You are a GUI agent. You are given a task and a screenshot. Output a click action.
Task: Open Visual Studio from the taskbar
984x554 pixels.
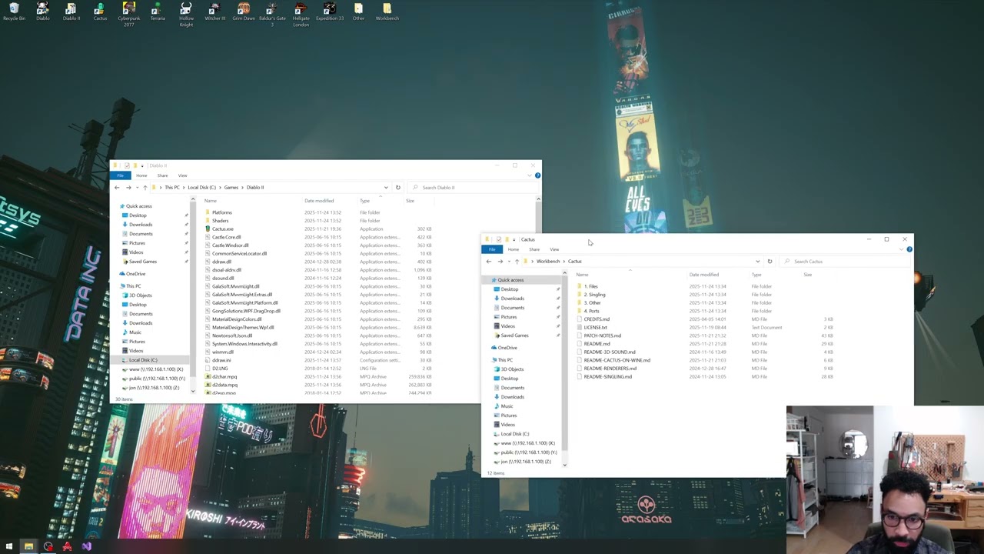86,546
